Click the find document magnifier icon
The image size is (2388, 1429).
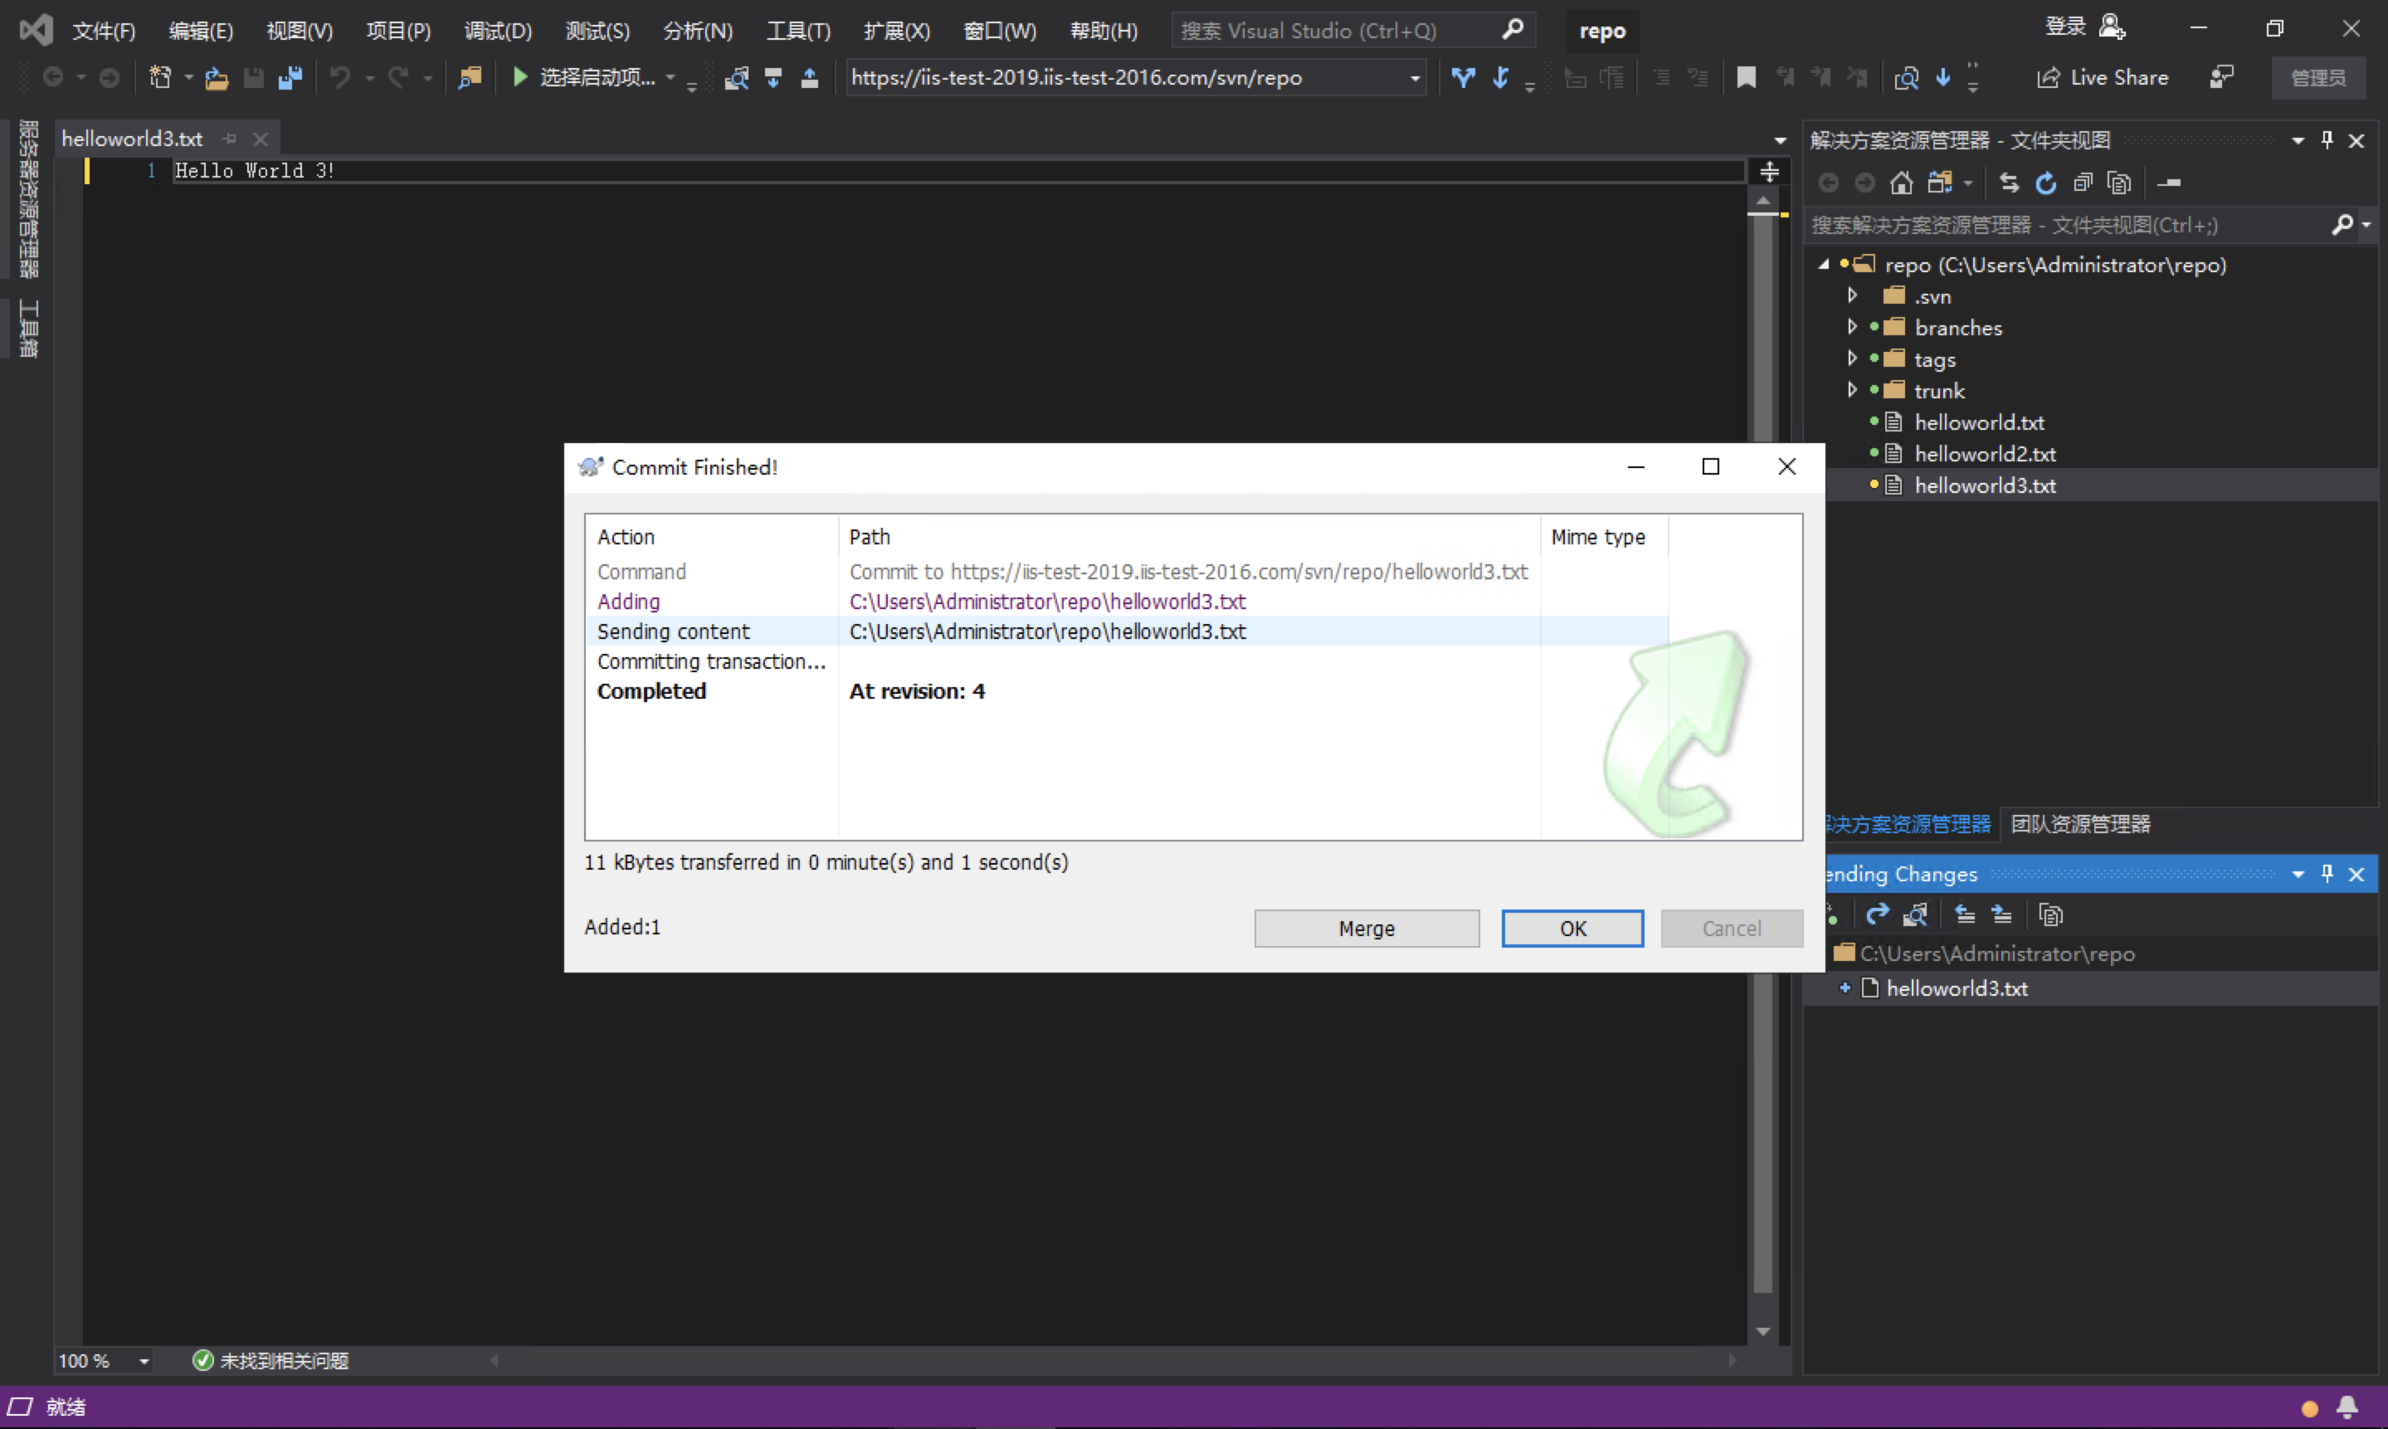tap(1906, 78)
